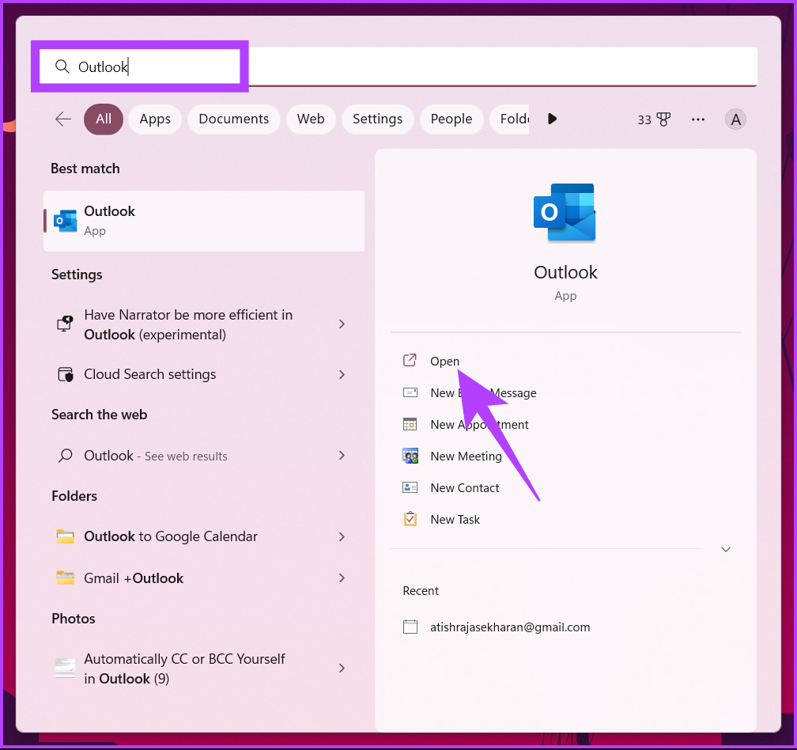Expand Cloud Search settings chevron
Viewport: 797px width, 750px height.
(x=342, y=374)
